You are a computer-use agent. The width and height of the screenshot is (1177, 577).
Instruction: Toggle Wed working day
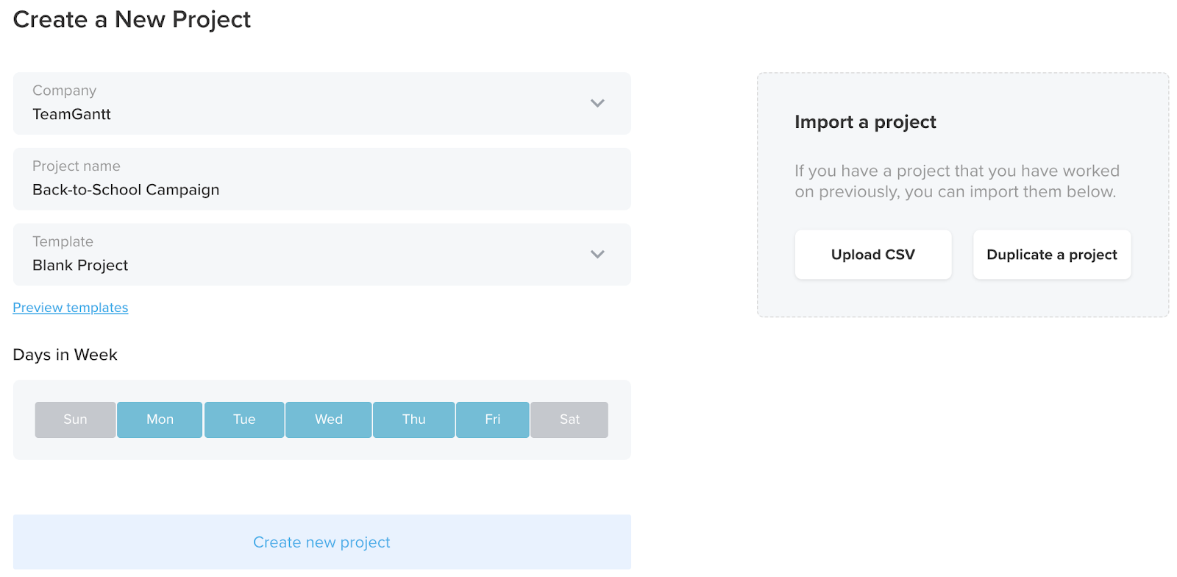[329, 420]
